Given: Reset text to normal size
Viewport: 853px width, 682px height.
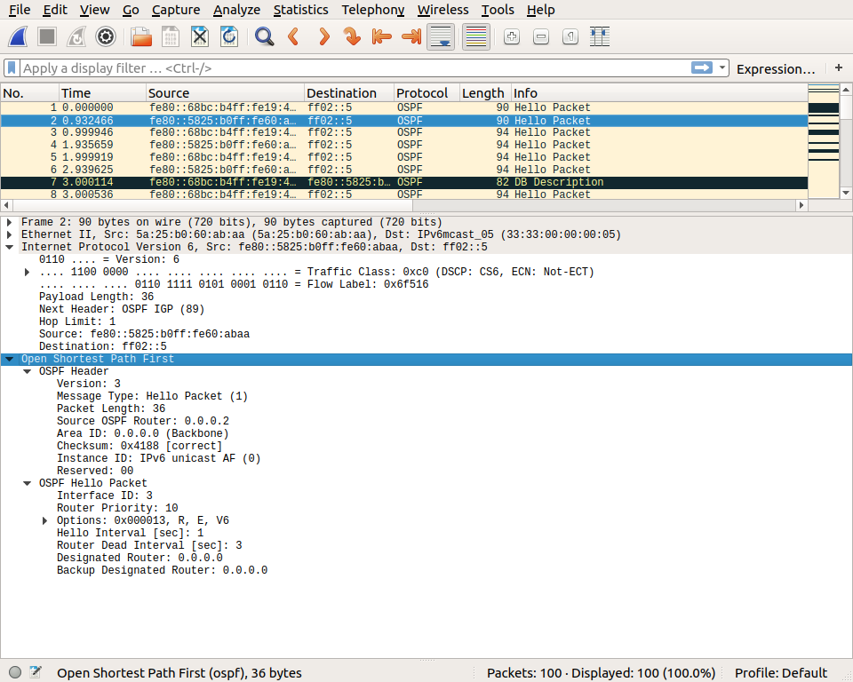Looking at the screenshot, I should click(x=570, y=37).
